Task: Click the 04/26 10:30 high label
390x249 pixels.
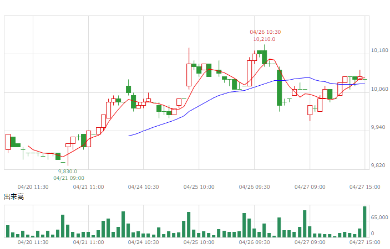Action: point(265,32)
